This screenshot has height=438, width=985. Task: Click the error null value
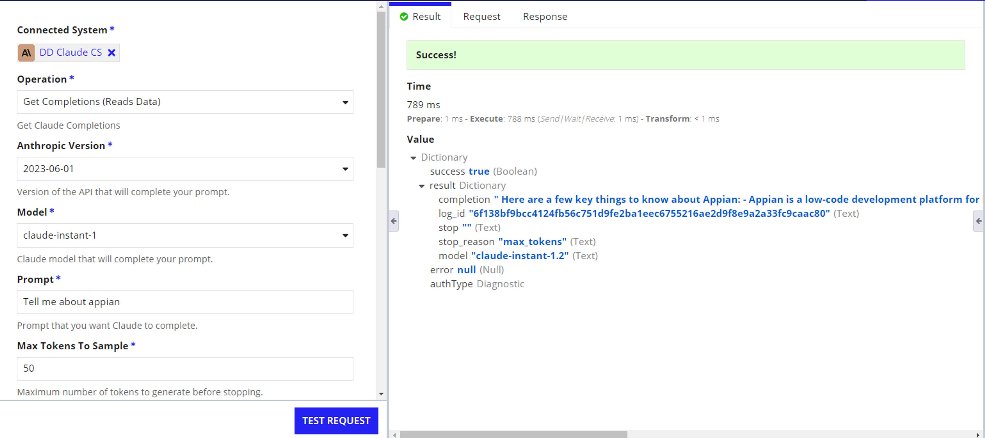(x=467, y=270)
